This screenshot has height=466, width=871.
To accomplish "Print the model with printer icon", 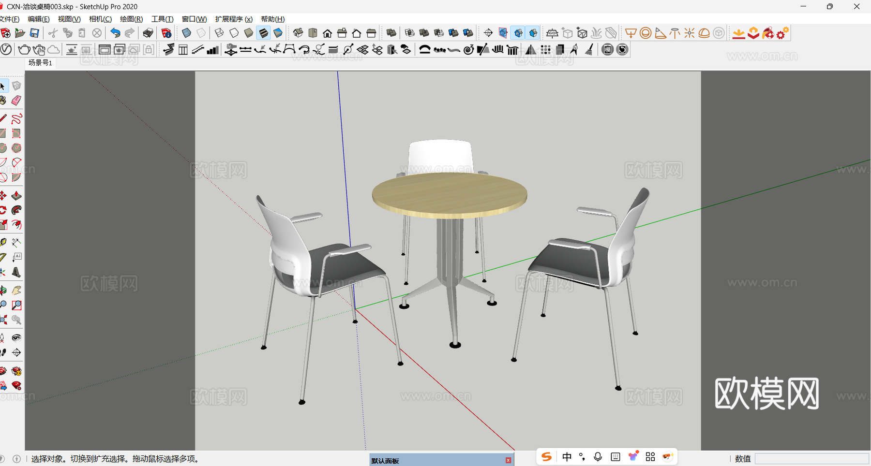I will (148, 33).
